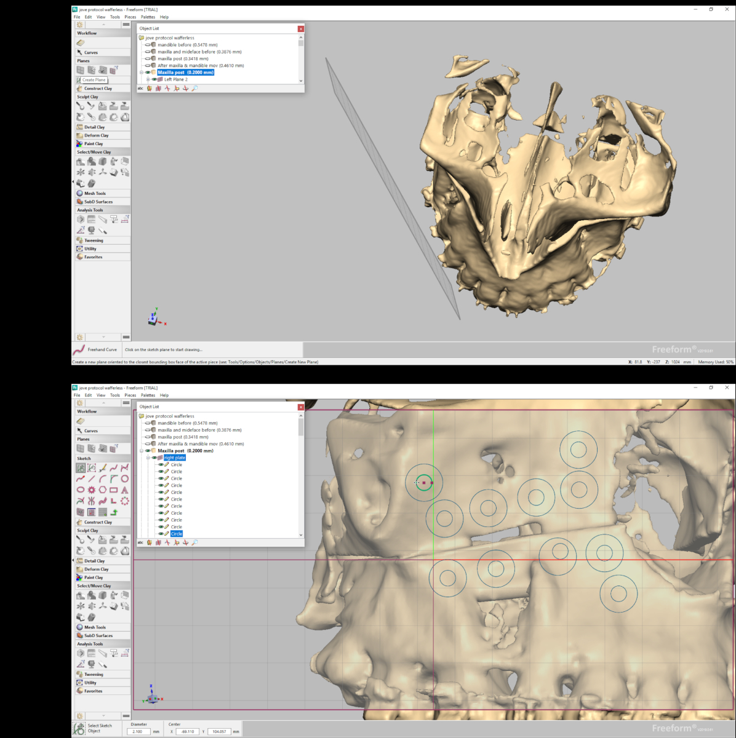Image resolution: width=736 pixels, height=738 pixels.
Task: Choose the Text sketch tool (letter A)
Action: 124,490
